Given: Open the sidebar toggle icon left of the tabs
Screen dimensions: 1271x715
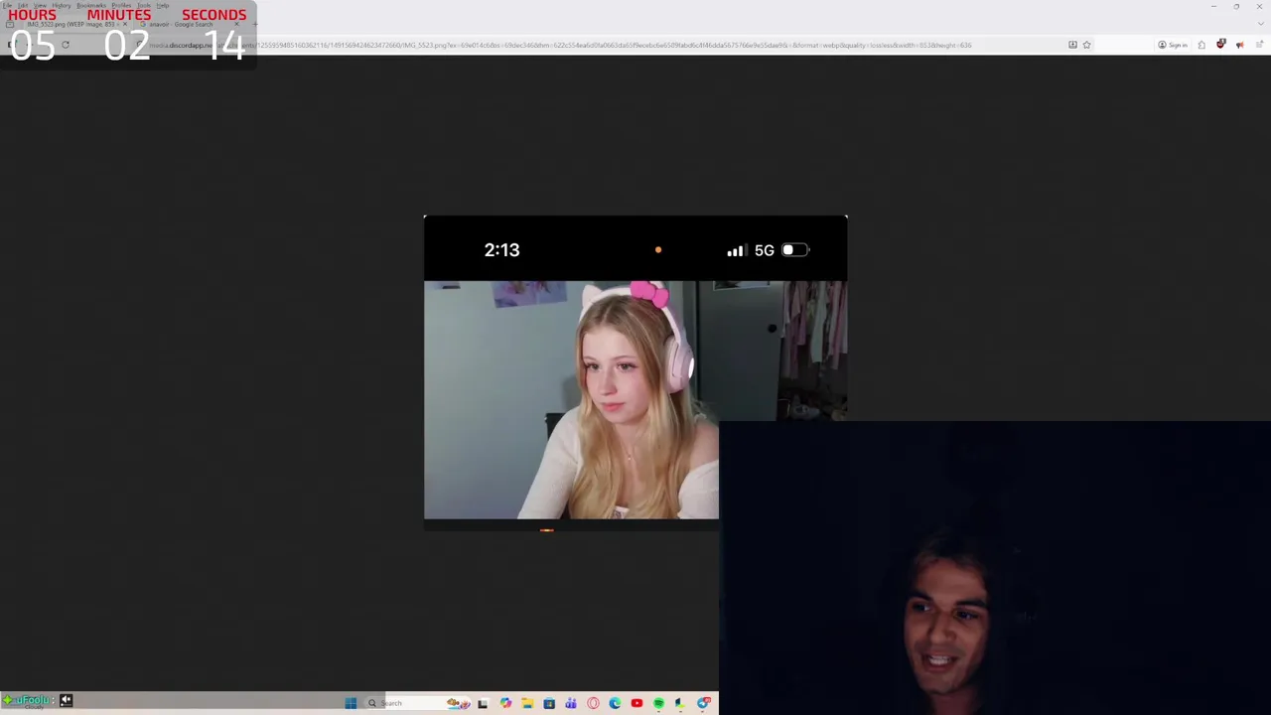Looking at the screenshot, I should [10, 24].
